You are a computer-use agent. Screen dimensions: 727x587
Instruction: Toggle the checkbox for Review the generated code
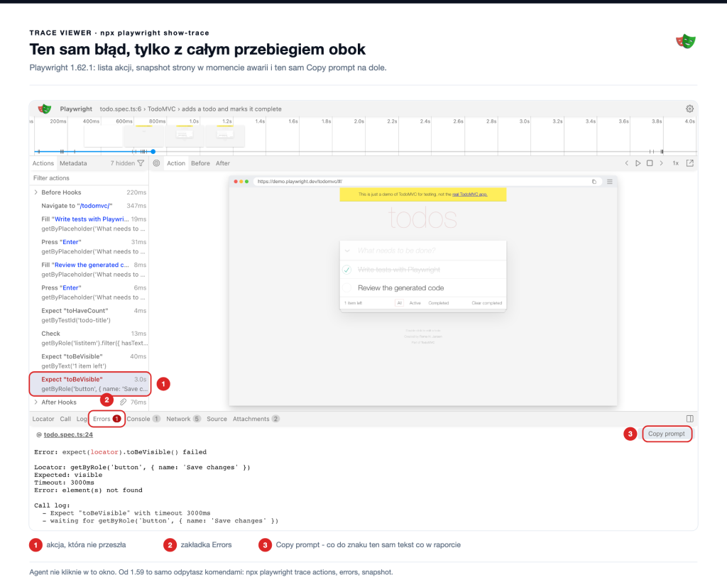click(x=346, y=288)
